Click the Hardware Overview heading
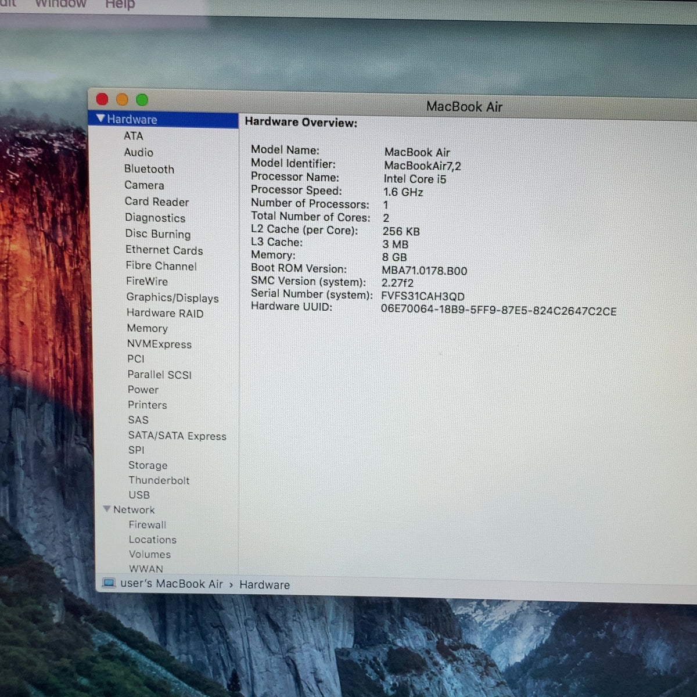This screenshot has width=697, height=697. tap(301, 122)
